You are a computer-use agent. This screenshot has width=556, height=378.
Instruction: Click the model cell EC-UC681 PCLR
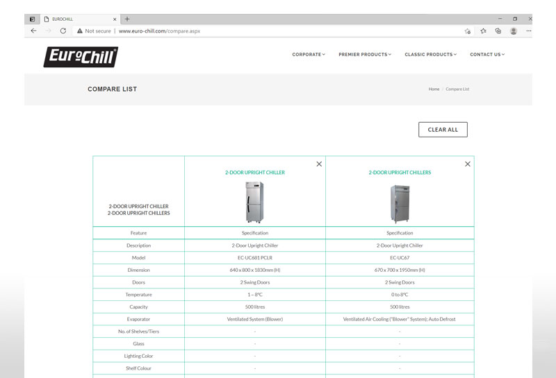pos(255,257)
